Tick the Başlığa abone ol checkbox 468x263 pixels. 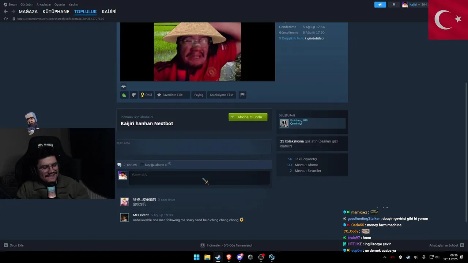pos(142,165)
